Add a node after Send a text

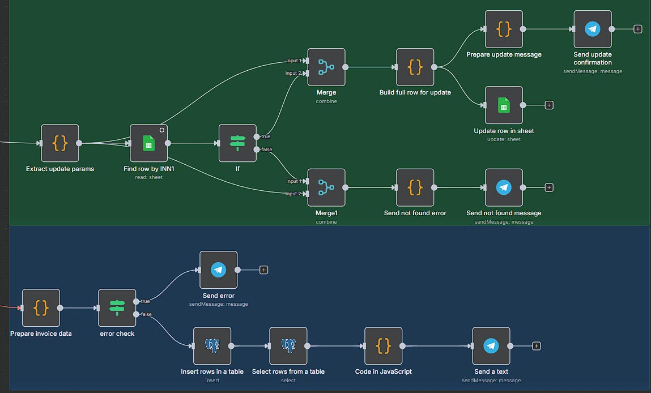click(x=536, y=346)
